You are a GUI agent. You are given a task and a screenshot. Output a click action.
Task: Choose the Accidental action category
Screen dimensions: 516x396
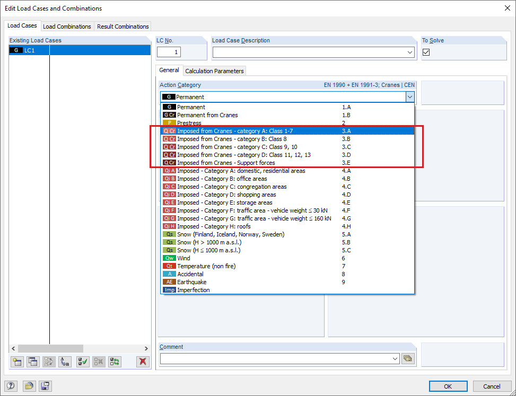tap(287, 274)
